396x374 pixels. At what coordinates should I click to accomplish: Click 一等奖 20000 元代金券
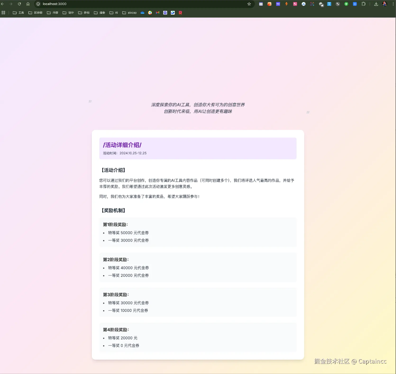coord(128,275)
